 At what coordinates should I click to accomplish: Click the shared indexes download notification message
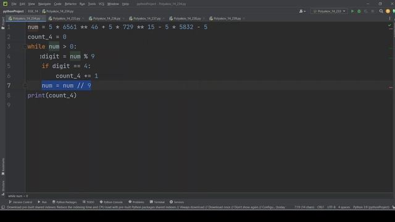point(146,207)
